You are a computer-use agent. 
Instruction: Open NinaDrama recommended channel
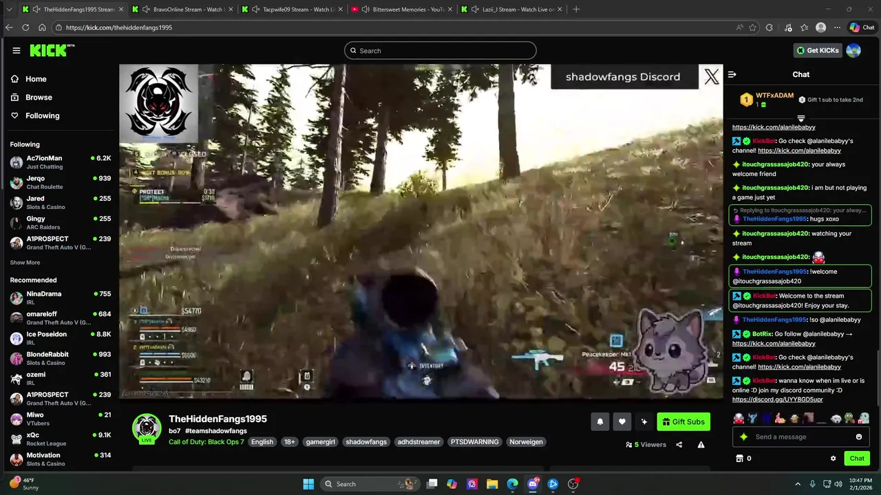pyautogui.click(x=60, y=298)
